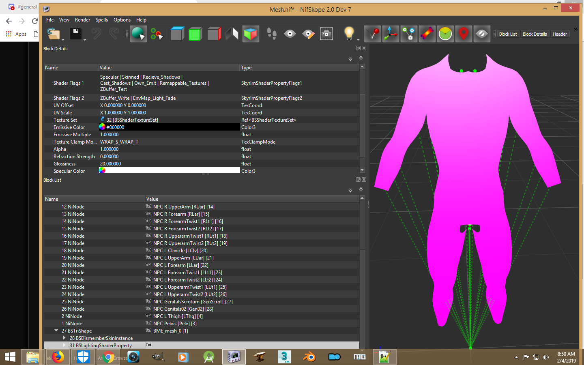Sort by the Type column header

[x=299, y=68]
